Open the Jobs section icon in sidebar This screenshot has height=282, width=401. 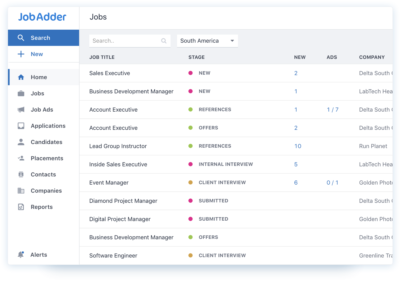(x=21, y=93)
